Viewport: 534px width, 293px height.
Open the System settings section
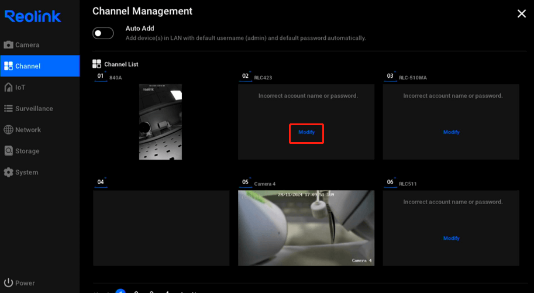(21, 172)
